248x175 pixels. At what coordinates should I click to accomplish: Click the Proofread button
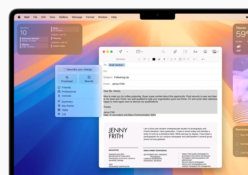click(x=67, y=79)
